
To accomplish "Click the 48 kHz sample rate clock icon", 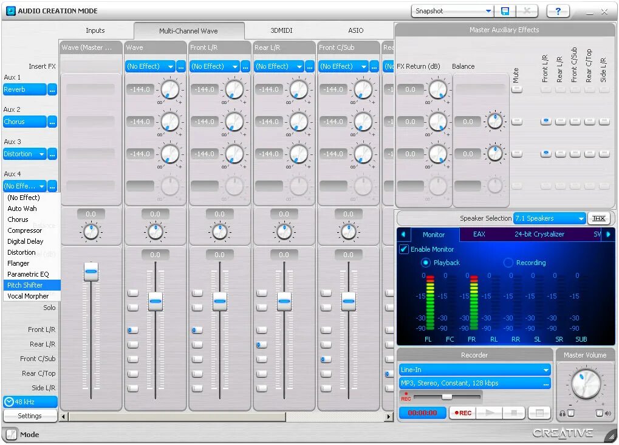I will tap(9, 402).
